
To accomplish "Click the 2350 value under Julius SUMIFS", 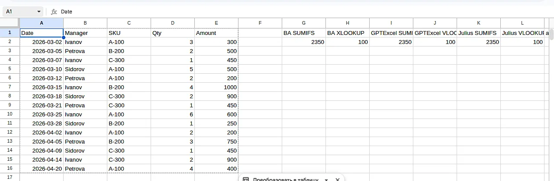I will click(x=479, y=42).
